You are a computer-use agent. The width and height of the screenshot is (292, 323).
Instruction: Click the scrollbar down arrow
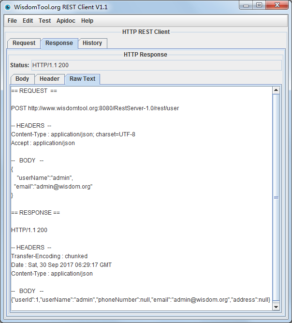276,307
